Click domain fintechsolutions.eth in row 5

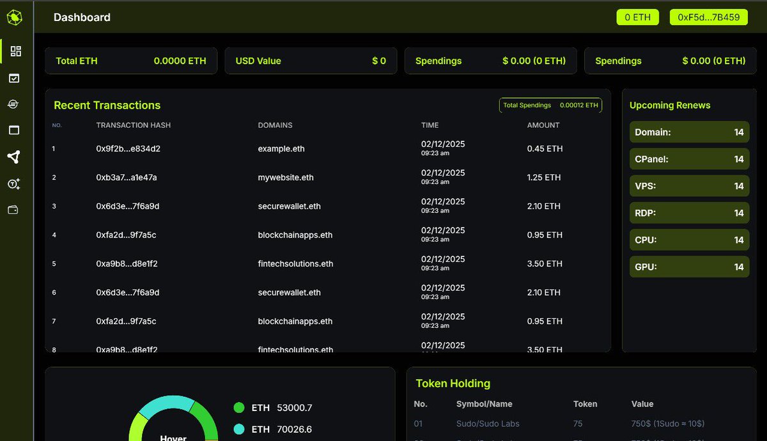[x=296, y=264]
